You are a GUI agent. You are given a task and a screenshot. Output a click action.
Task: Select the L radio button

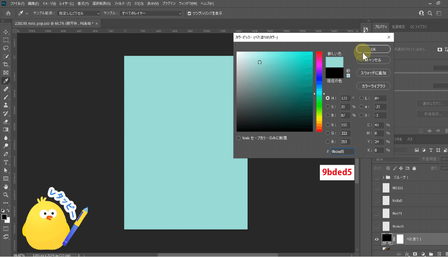click(361, 98)
